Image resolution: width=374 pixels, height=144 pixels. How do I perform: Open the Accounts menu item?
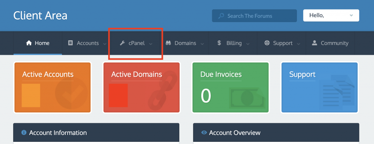(x=87, y=43)
